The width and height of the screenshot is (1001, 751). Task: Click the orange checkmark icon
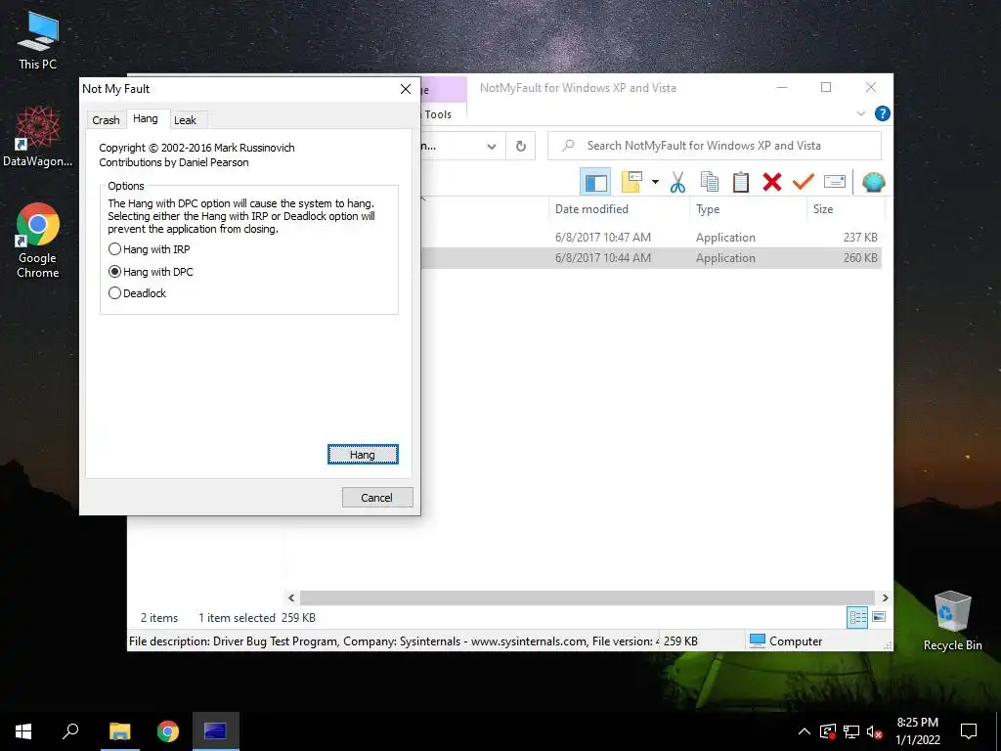click(x=804, y=182)
